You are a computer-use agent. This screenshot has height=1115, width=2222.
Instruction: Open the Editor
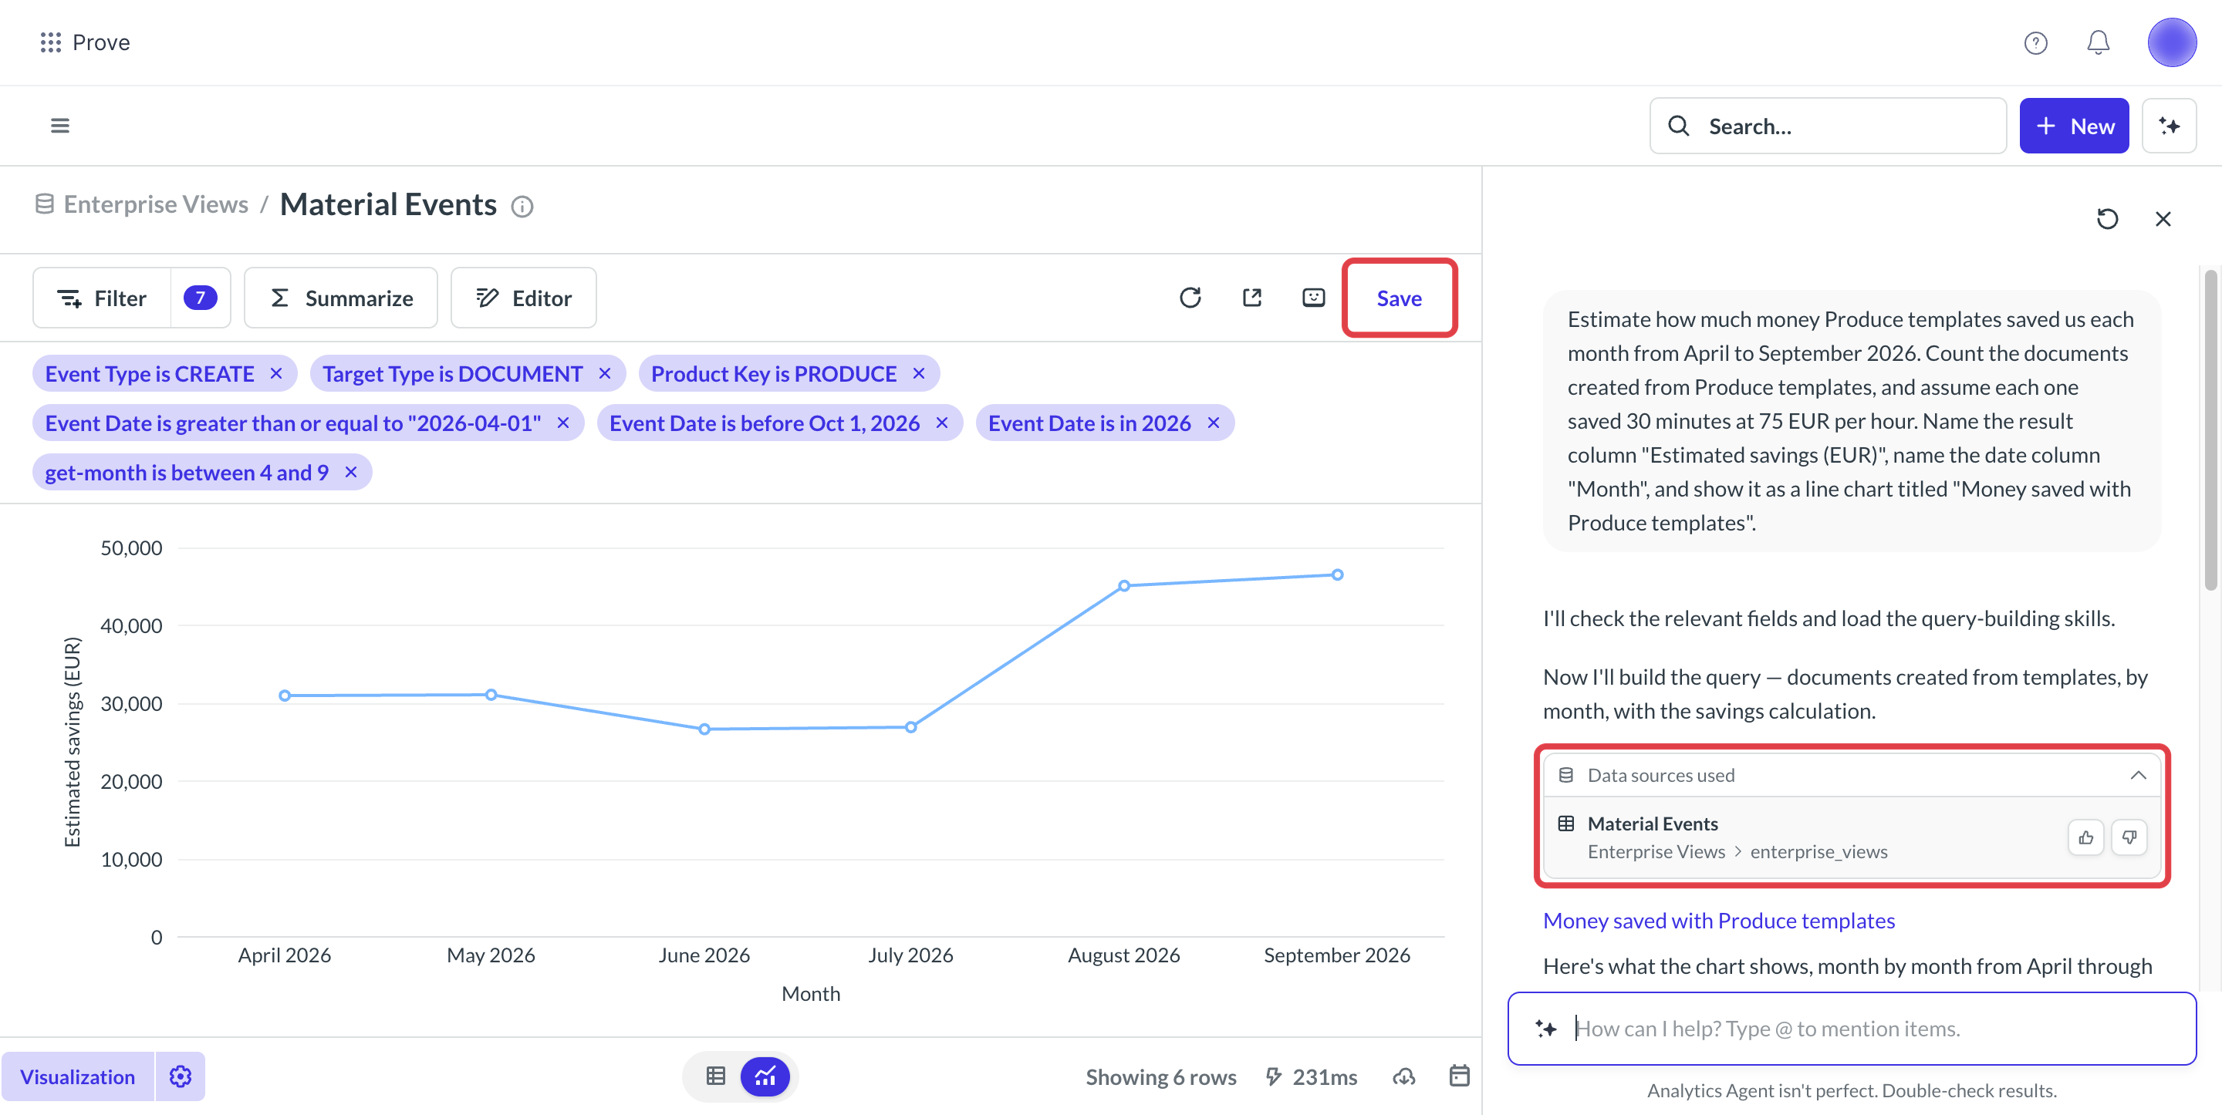[x=524, y=298]
